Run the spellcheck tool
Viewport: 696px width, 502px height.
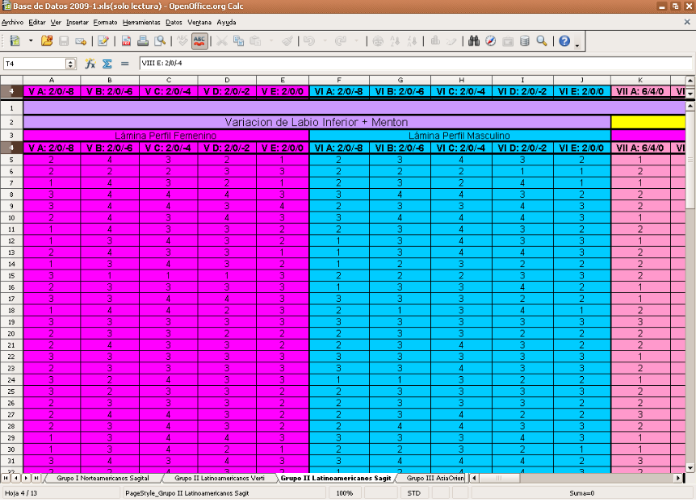[x=183, y=40]
